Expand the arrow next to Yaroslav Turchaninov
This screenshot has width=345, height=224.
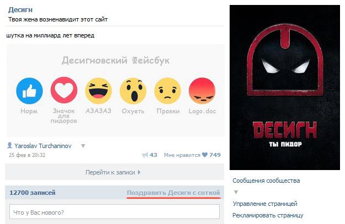[x=83, y=146]
